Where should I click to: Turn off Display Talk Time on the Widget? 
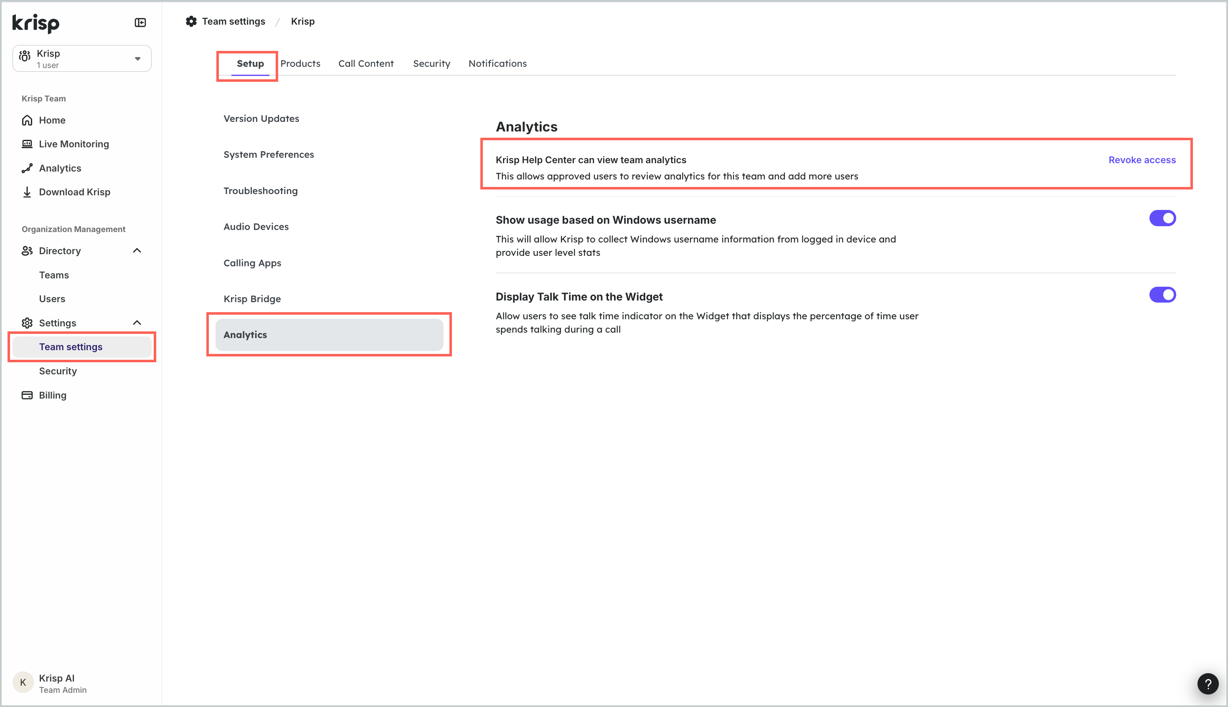tap(1162, 295)
